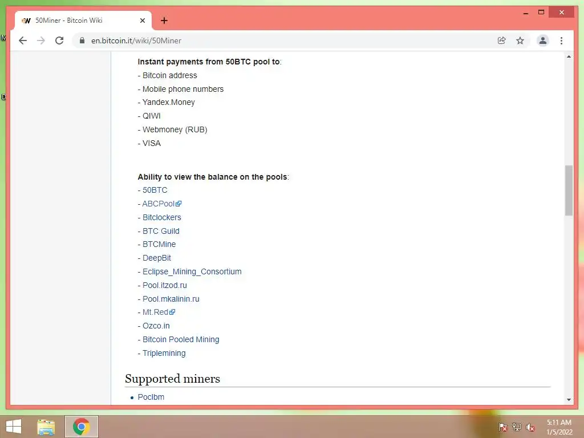Click the 'Webmoney (RUB)' list item text
The image size is (584, 438).
pos(175,129)
